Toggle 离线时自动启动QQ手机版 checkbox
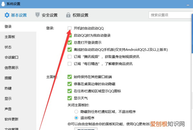 coord(69,50)
